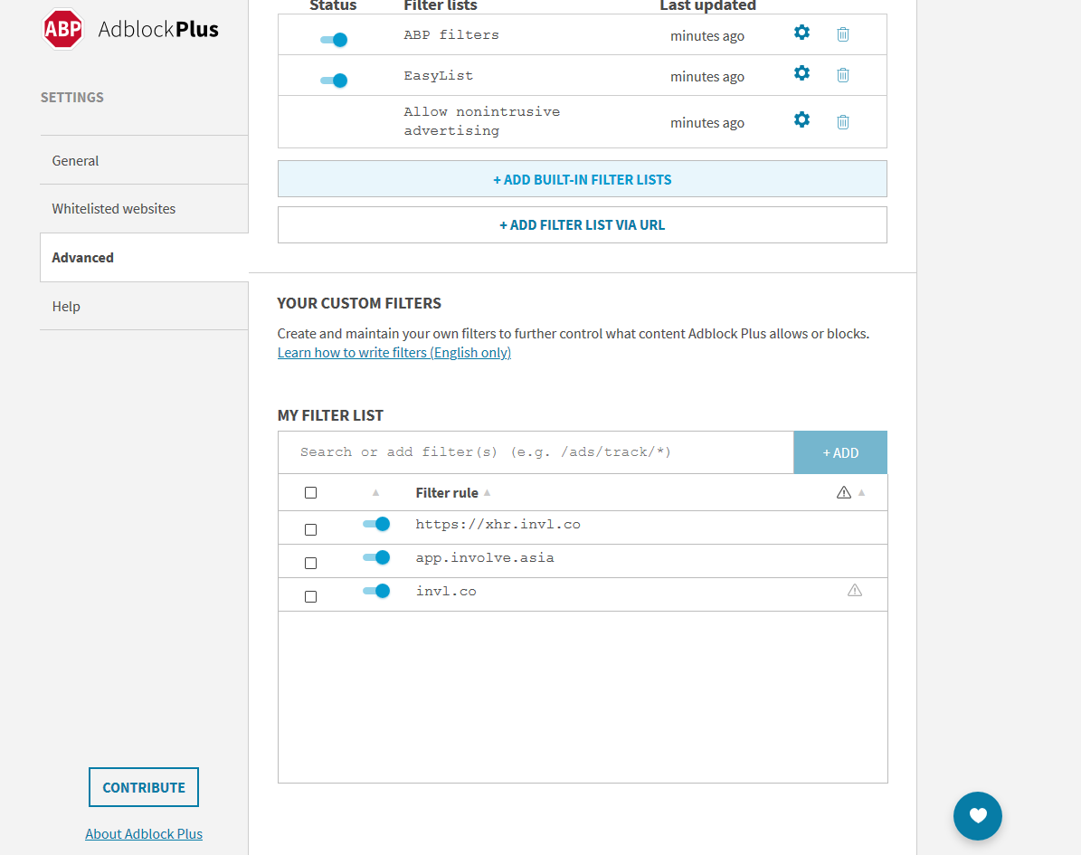The image size is (1081, 855).
Task: Select the Advanced settings tab
Action: coord(144,257)
